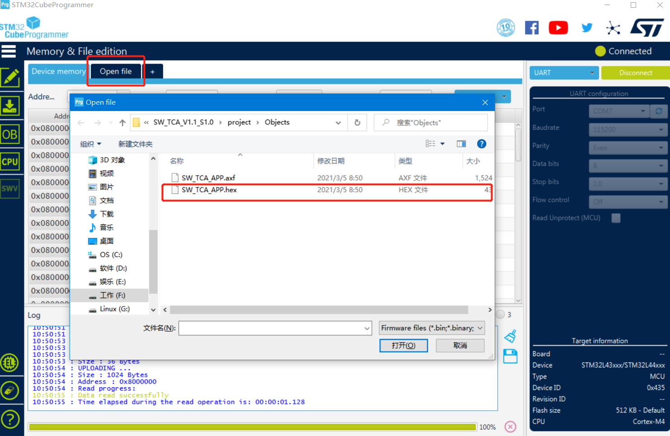
Task: Click the green Connected status indicator
Action: (600, 51)
